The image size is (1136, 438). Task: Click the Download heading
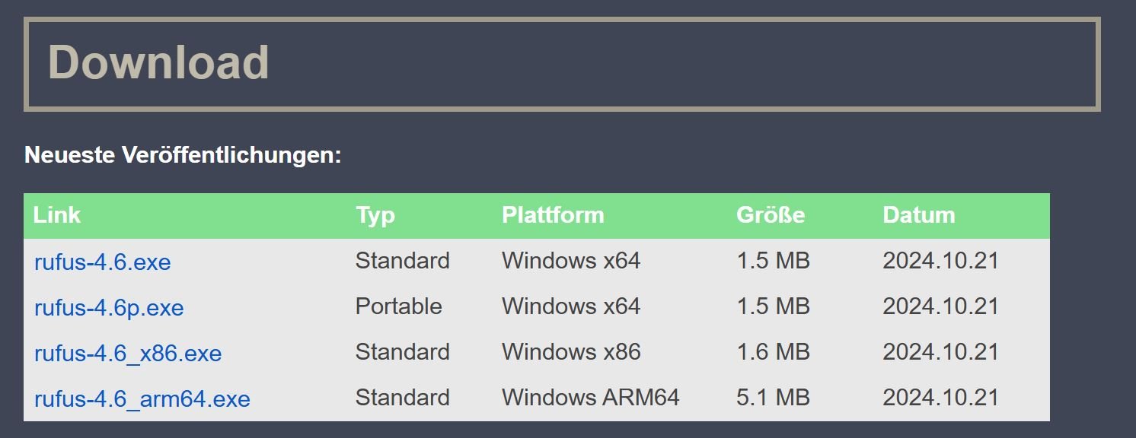(x=158, y=62)
